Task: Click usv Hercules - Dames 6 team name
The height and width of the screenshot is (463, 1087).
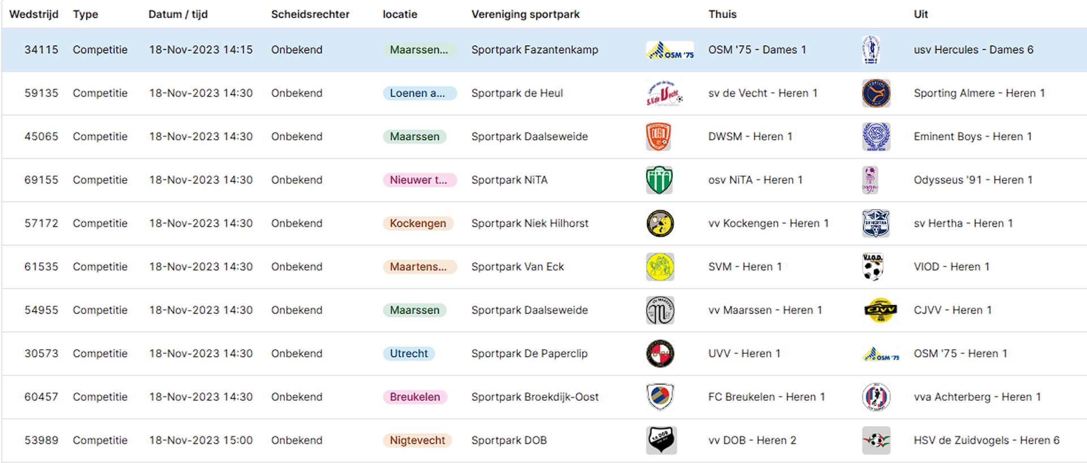Action: pos(974,50)
